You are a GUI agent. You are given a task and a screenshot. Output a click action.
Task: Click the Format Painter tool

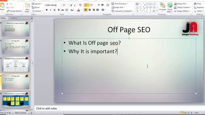[14, 11]
